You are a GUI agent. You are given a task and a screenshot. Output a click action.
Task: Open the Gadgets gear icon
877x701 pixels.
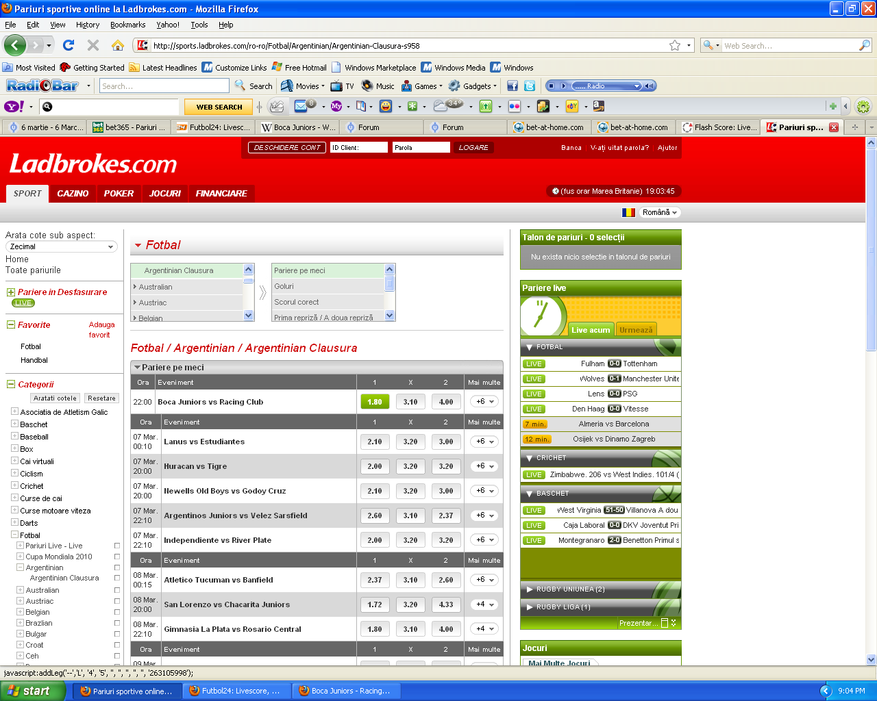point(454,86)
